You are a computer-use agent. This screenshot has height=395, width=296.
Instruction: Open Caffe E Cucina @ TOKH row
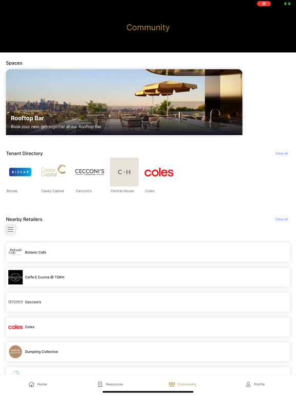click(x=148, y=277)
